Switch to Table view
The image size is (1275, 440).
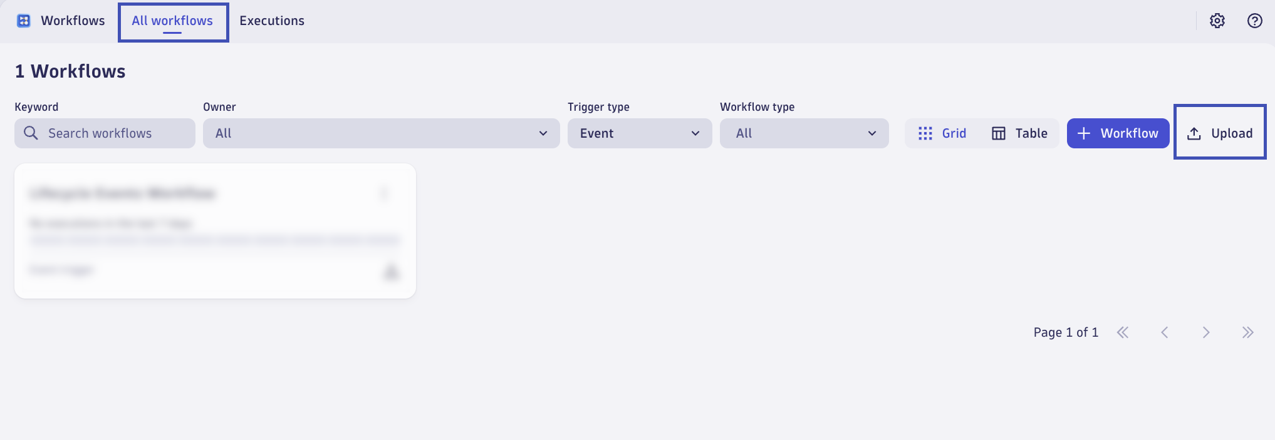[x=1019, y=133]
